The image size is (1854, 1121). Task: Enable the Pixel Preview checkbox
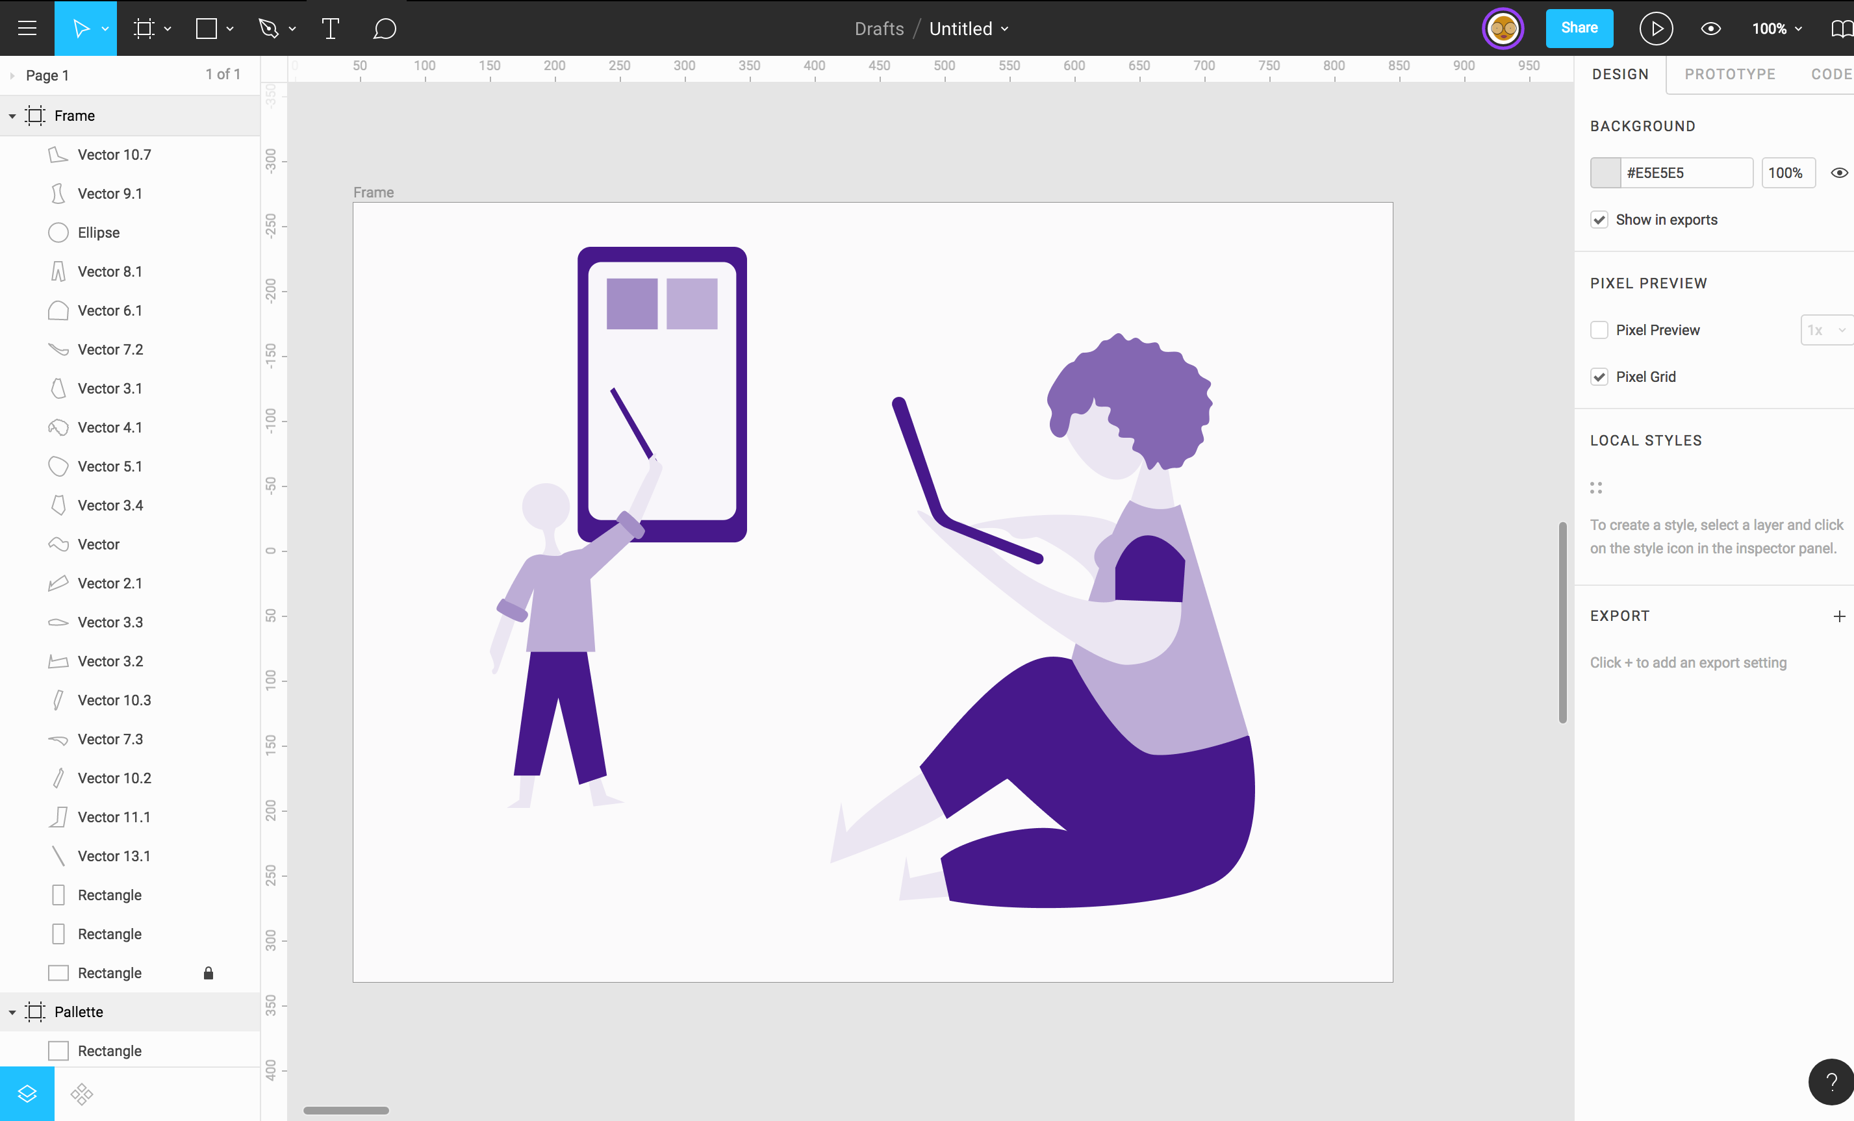click(x=1599, y=331)
